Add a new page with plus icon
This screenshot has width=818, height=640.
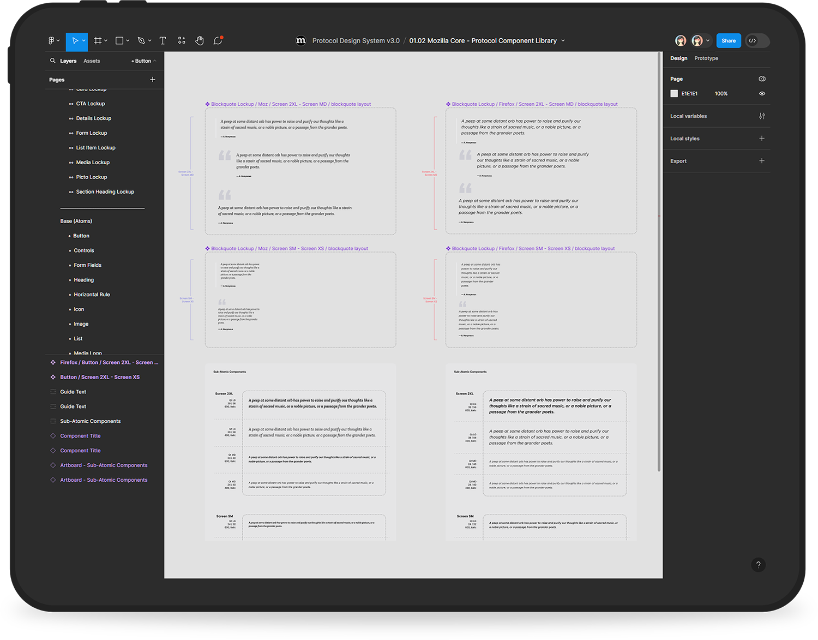click(x=153, y=80)
